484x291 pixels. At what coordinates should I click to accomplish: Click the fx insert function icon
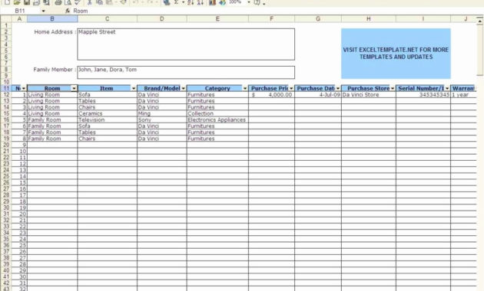pos(68,11)
